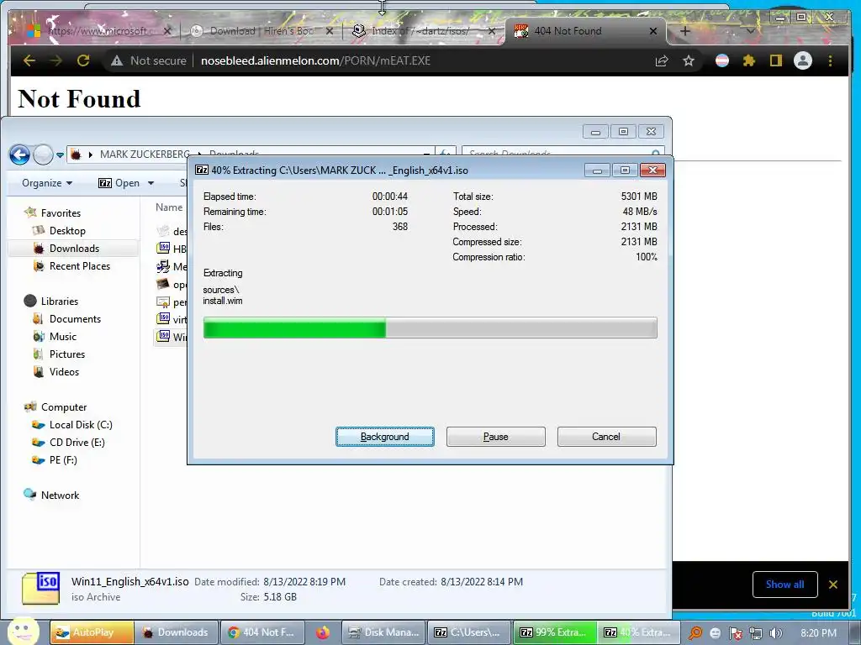Pause the 7-Zip extraction
This screenshot has height=645, width=861.
496,437
